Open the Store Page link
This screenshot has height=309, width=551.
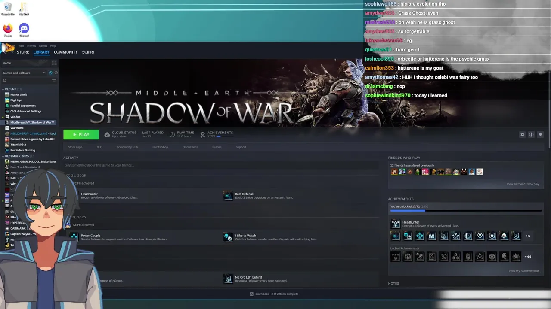[x=75, y=147]
